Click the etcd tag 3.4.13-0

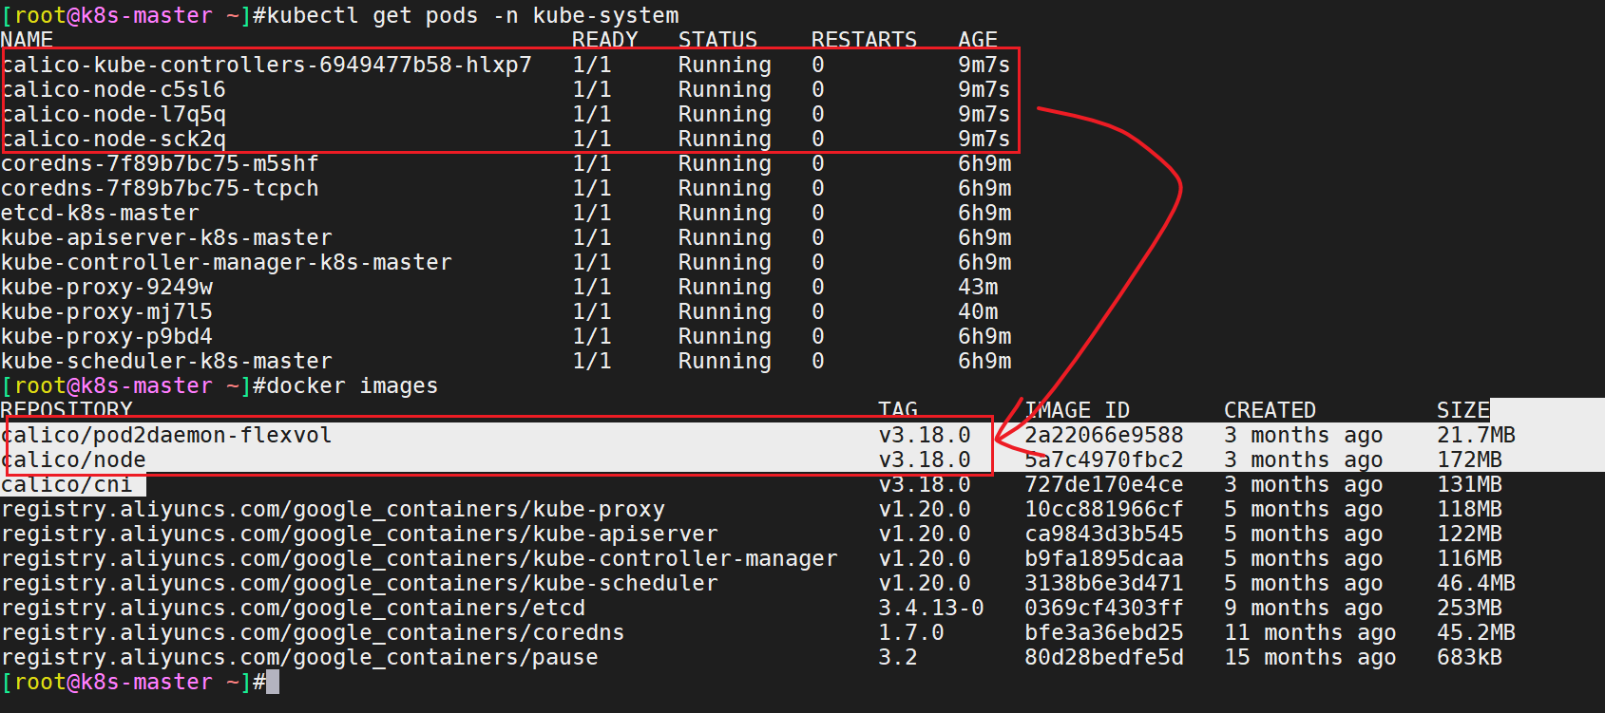(x=931, y=608)
